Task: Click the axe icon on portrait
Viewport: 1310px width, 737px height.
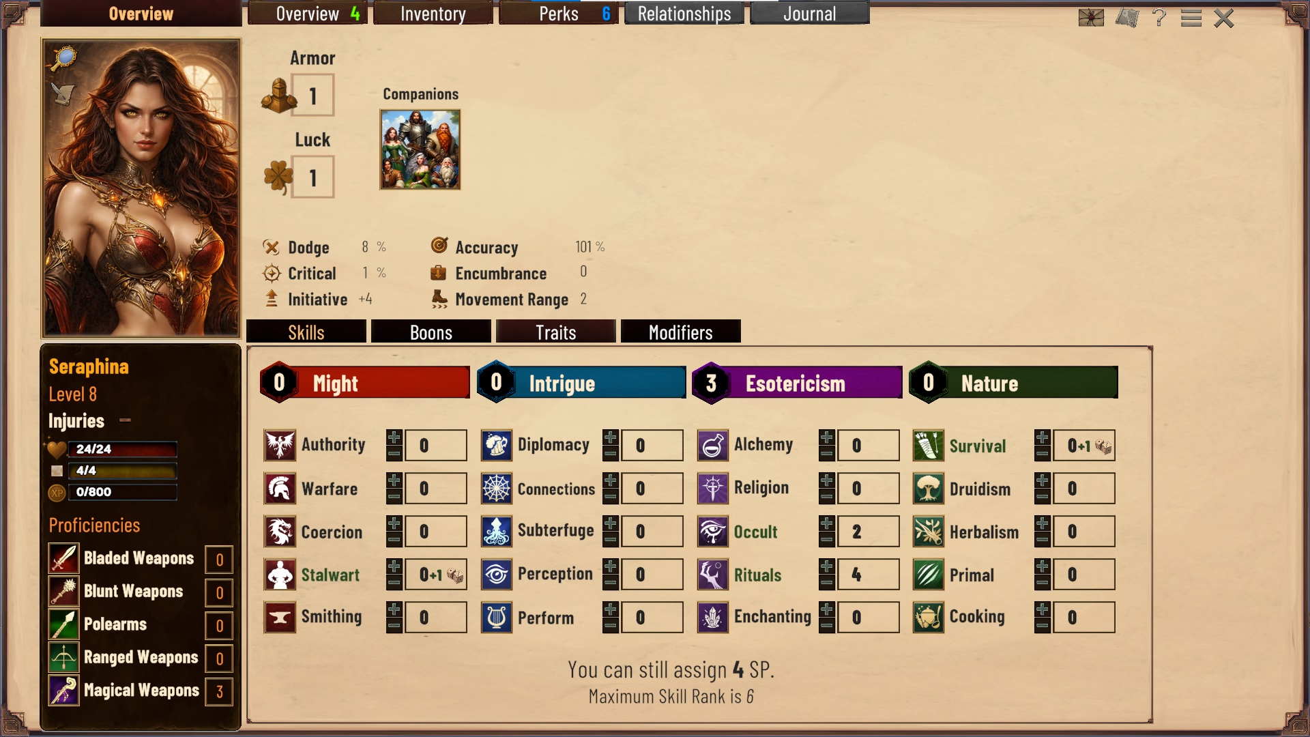Action: click(63, 93)
